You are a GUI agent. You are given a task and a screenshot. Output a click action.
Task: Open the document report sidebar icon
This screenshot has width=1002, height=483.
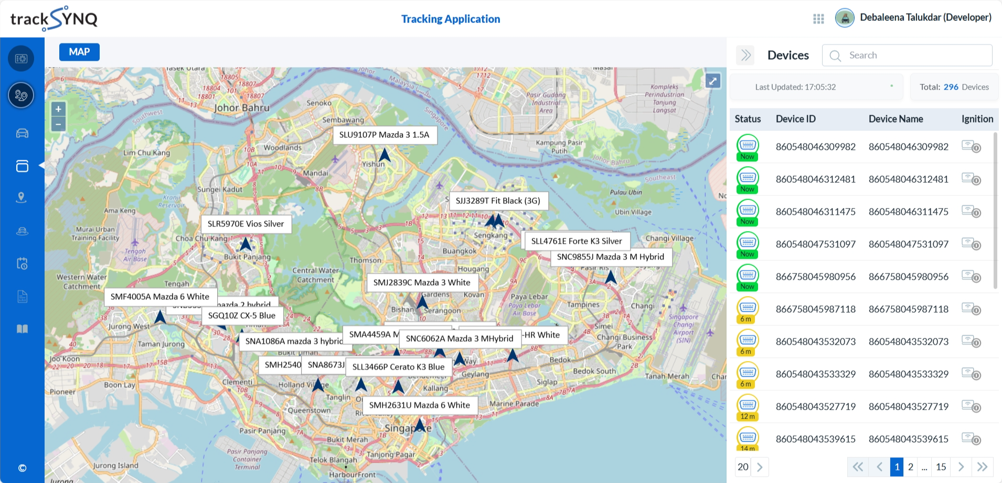22,297
